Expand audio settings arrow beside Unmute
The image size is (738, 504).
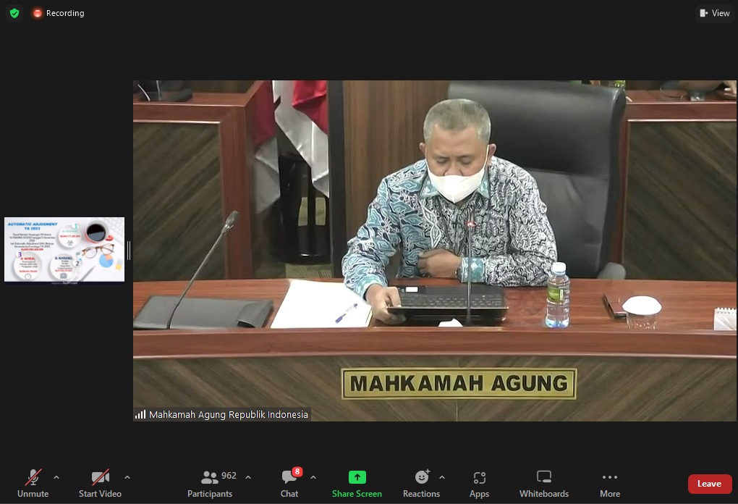[56, 477]
